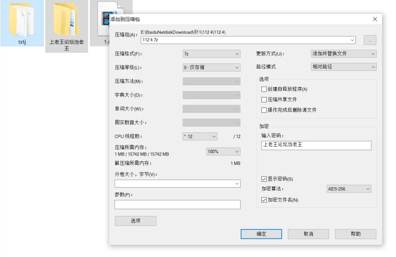Click the browse '...' button for archive path
Screen dimensions: 396x257
[370, 40]
